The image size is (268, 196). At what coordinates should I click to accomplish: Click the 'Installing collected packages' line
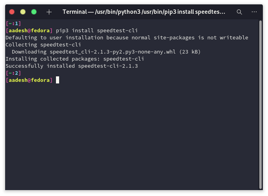pyautogui.click(x=74, y=59)
